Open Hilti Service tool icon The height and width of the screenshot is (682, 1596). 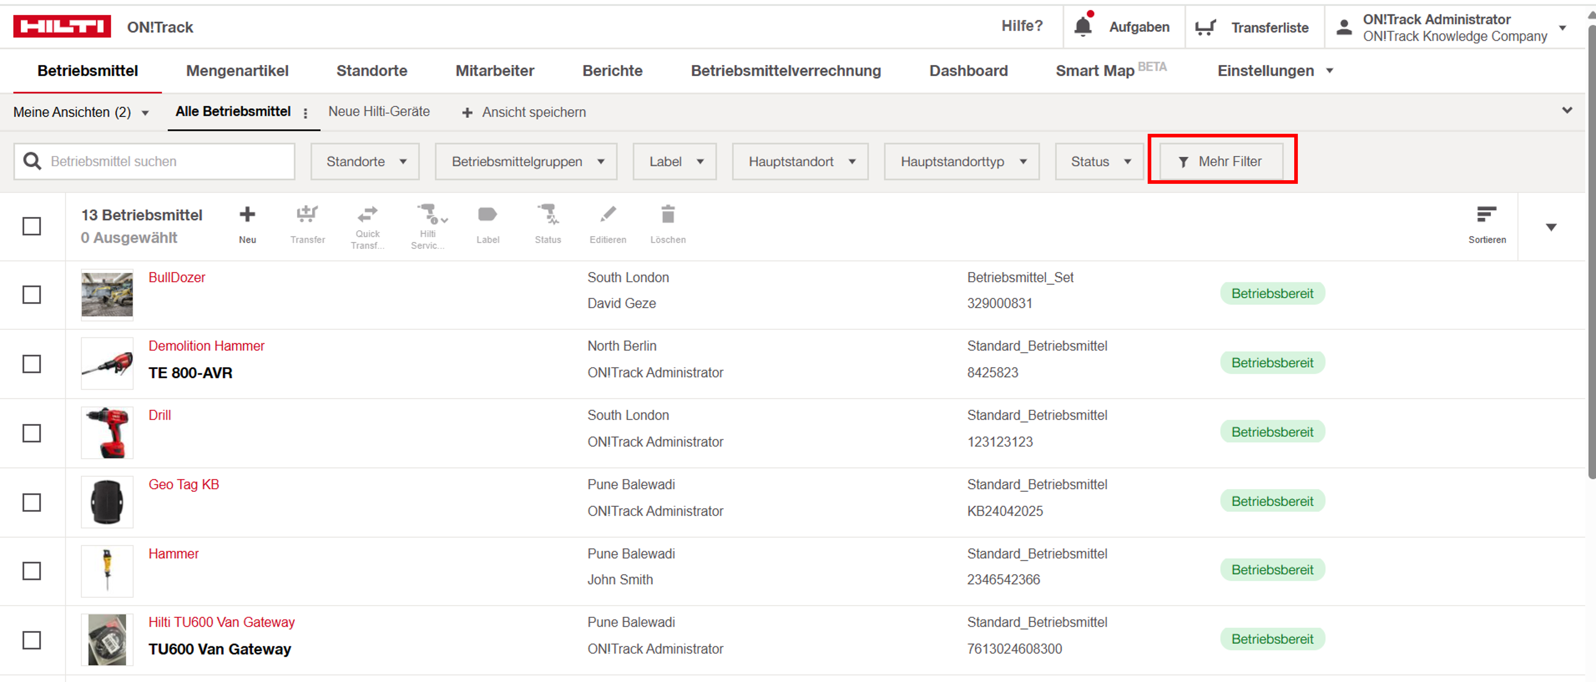[428, 214]
